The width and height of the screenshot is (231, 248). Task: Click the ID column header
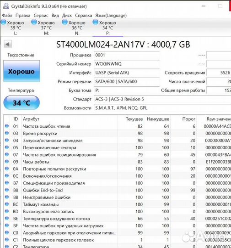pyautogui.click(x=16, y=119)
